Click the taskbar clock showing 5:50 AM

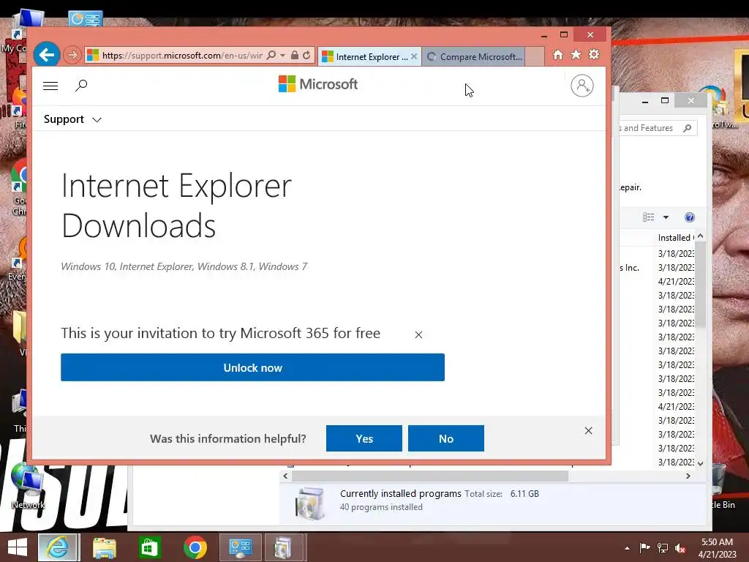pos(717,547)
